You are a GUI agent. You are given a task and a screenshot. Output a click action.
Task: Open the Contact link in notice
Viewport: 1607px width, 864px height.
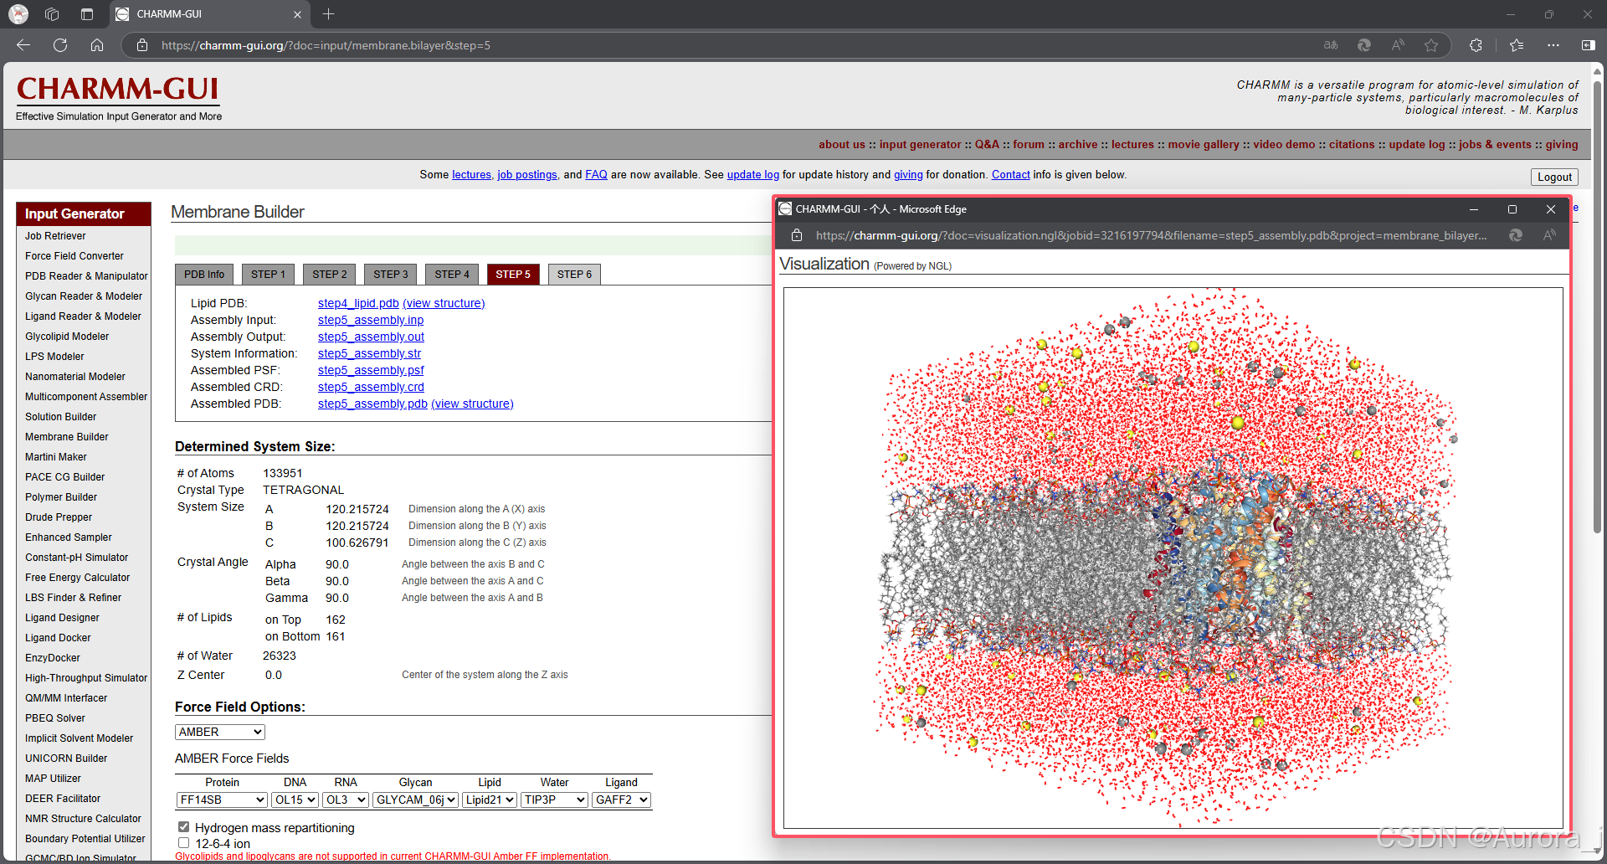coord(1011,174)
